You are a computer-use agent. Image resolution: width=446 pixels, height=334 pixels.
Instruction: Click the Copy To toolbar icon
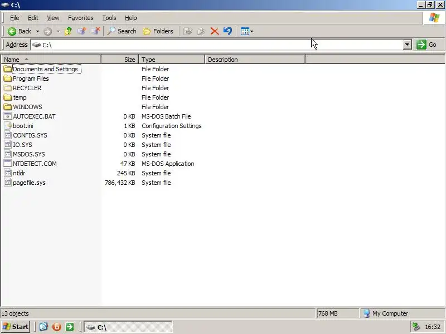[201, 31]
